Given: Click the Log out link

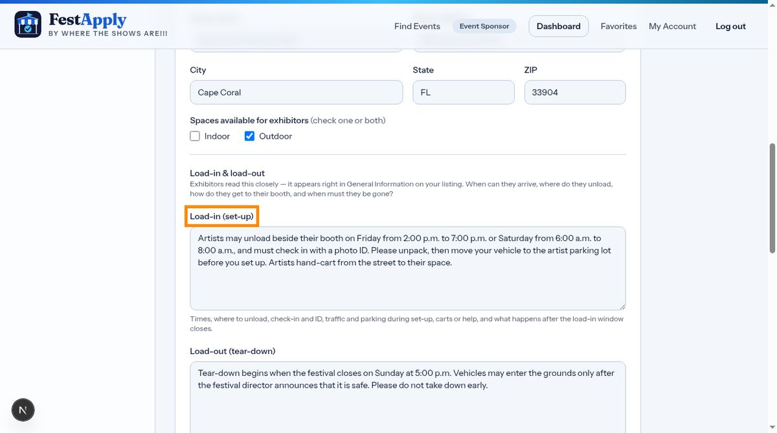Looking at the screenshot, I should (x=730, y=27).
